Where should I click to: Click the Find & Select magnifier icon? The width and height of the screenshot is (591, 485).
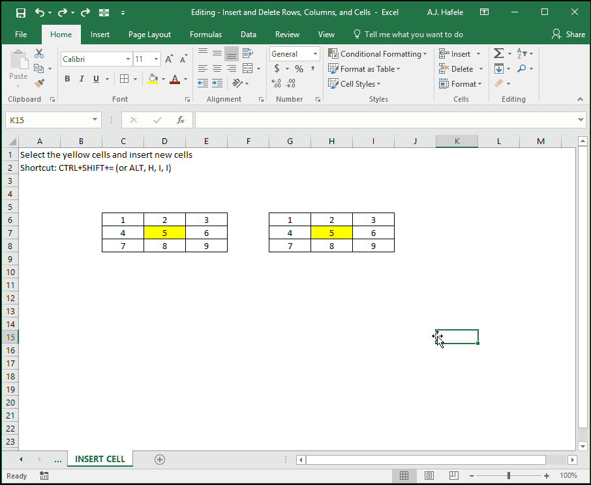[522, 68]
